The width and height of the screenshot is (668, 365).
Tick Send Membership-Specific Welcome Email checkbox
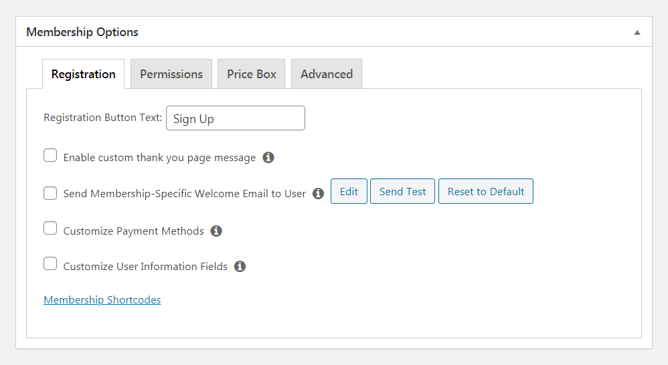[50, 193]
